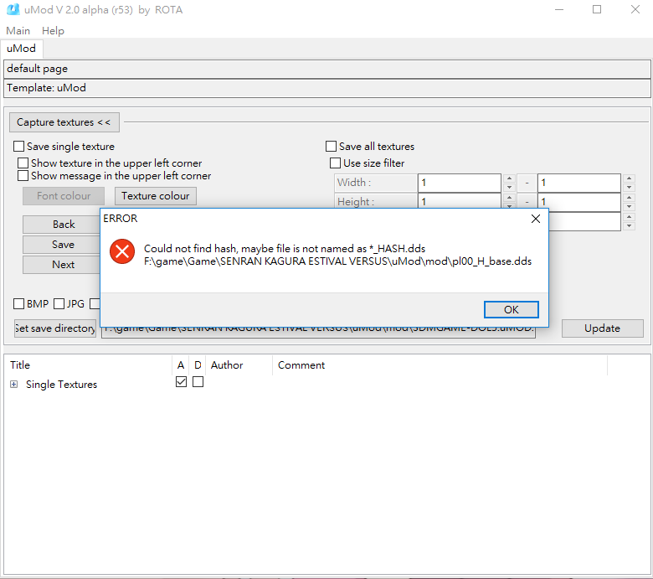Image resolution: width=653 pixels, height=579 pixels.
Task: Enable Save all textures checkbox
Action: click(332, 147)
